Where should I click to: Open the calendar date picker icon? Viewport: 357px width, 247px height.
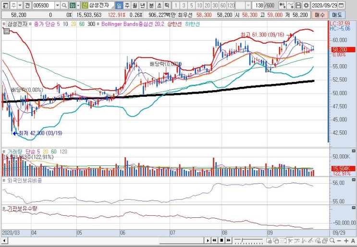(x=341, y=5)
